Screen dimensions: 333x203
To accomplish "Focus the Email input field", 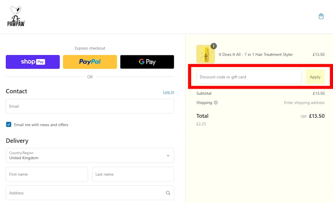I will tap(90, 106).
